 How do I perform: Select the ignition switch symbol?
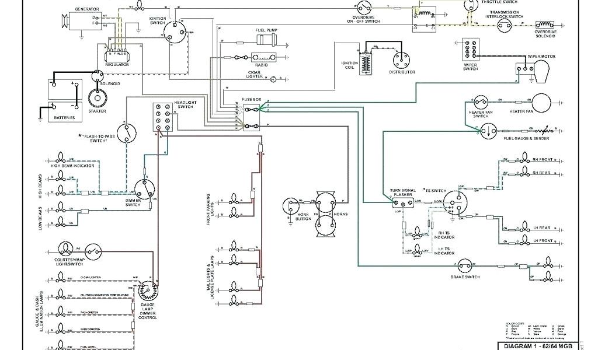173,29
